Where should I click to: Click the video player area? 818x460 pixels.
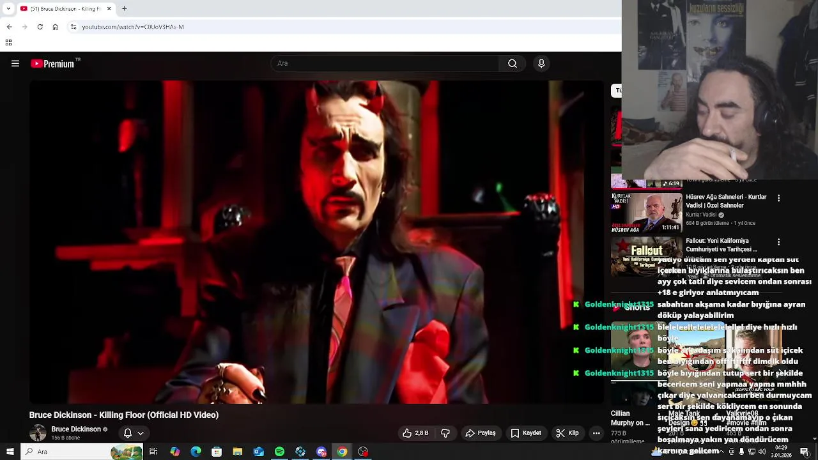[316, 241]
